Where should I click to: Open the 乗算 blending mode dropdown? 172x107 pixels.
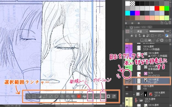coord(141,32)
